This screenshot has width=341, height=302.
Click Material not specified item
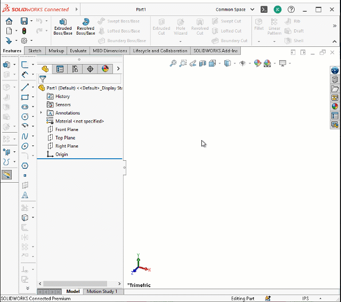coord(75,121)
